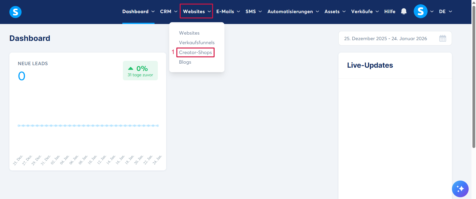Expand the Dashboard menu chevron

tap(153, 11)
